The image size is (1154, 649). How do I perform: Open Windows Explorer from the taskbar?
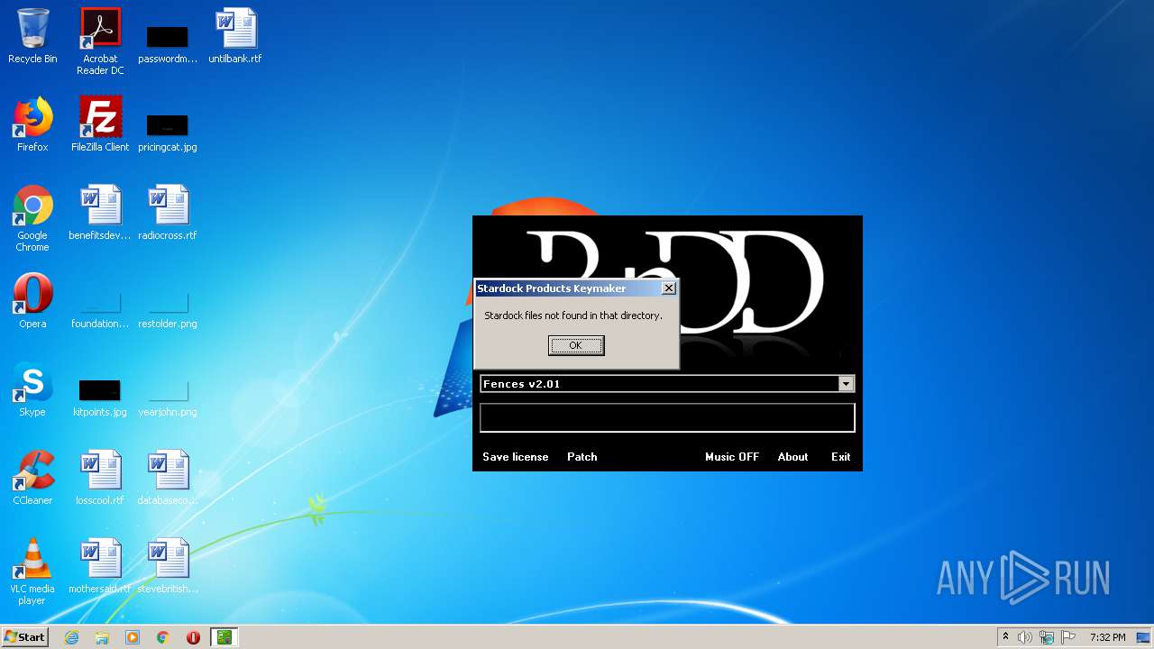[102, 637]
